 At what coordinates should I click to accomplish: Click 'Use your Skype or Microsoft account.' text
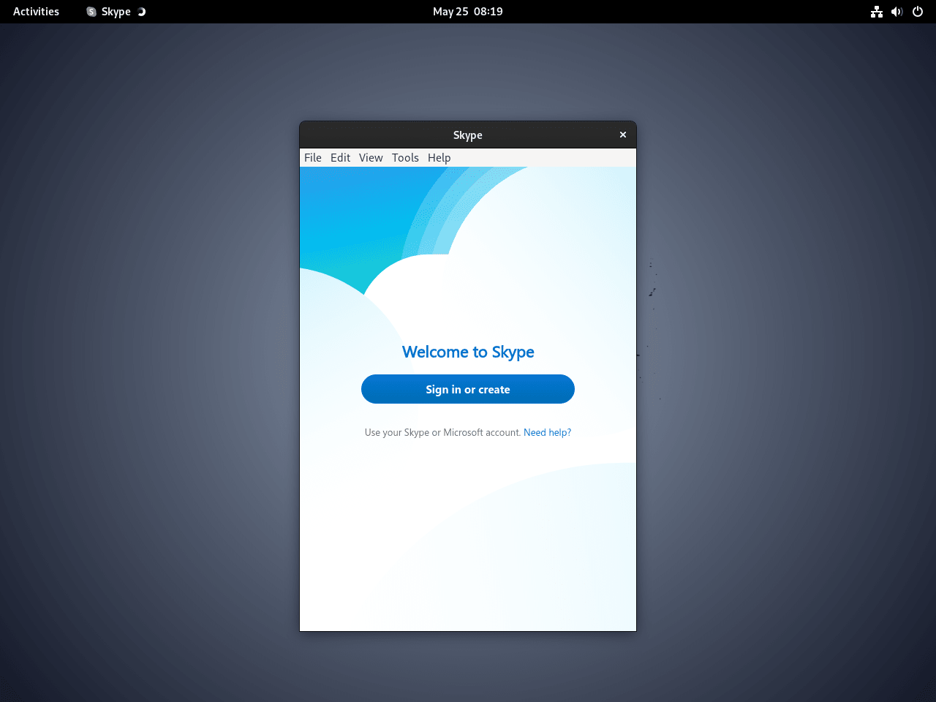tap(442, 433)
